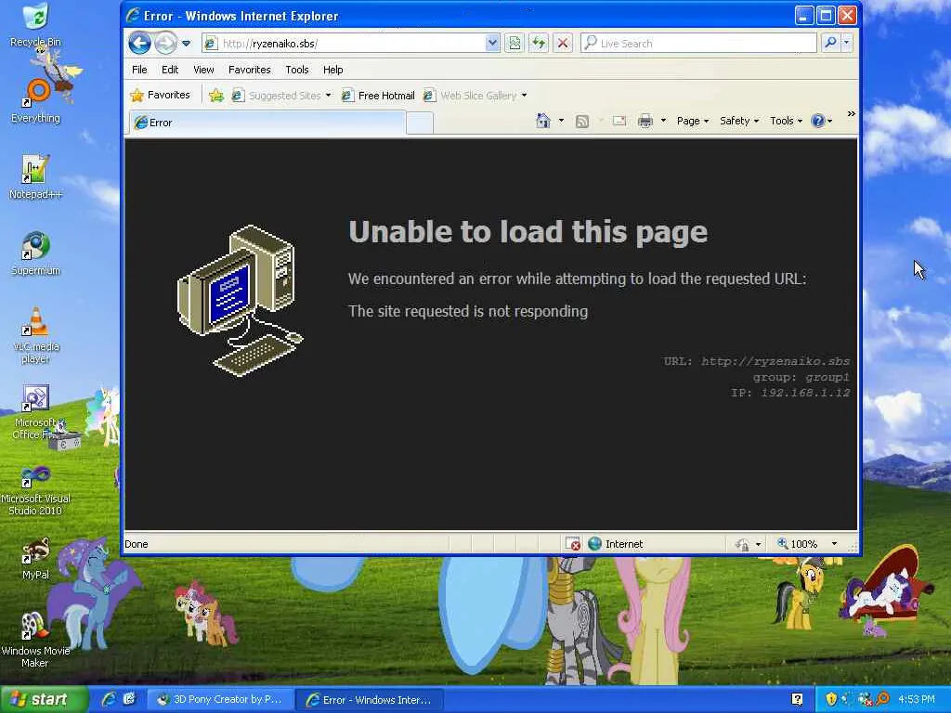Launch Internet Explorer from Quick Launch

(x=110, y=699)
